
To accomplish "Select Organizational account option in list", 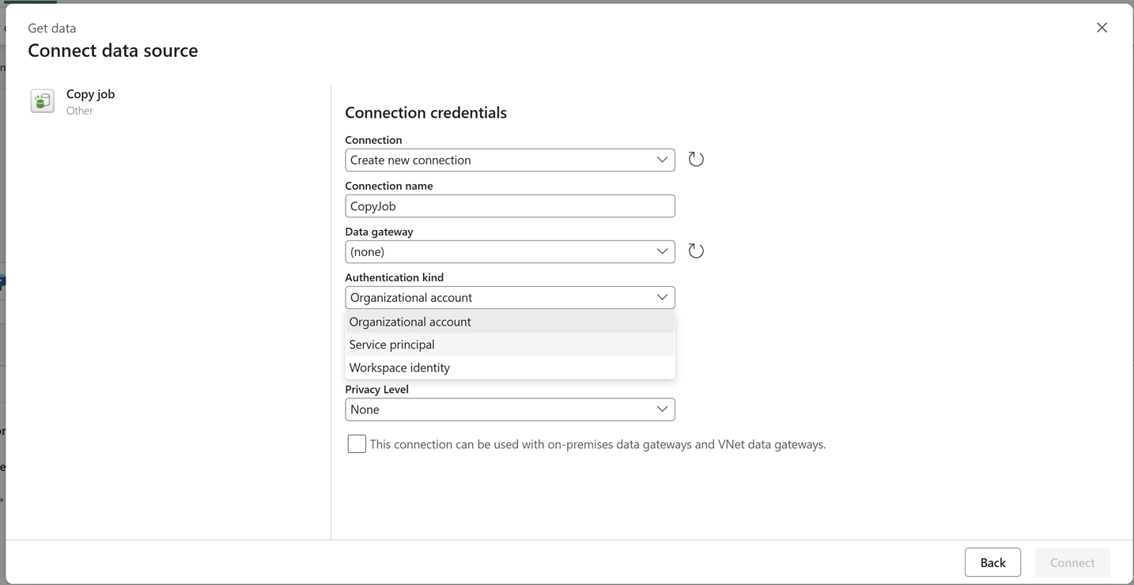I will coord(410,322).
